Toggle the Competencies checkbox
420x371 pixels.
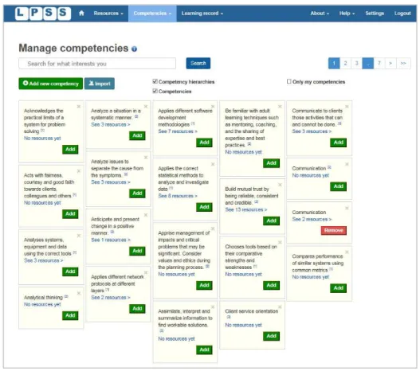coord(155,91)
